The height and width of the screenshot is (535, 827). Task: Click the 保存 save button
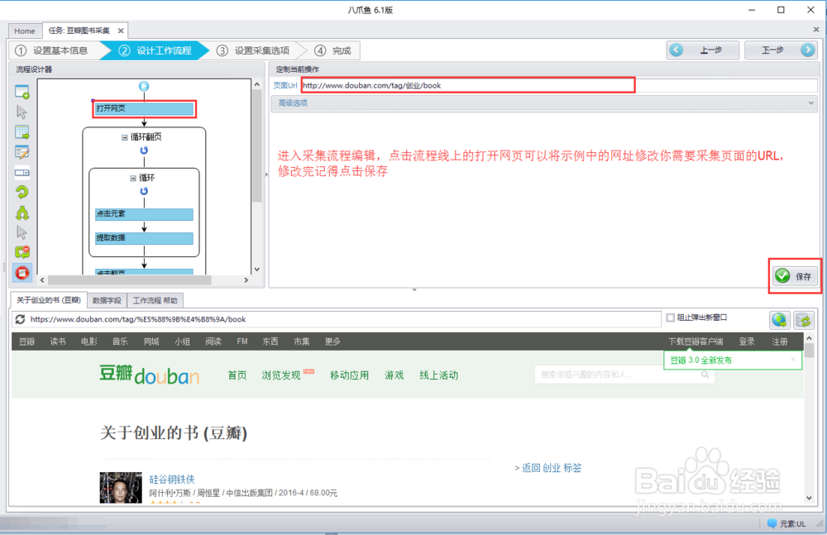795,276
